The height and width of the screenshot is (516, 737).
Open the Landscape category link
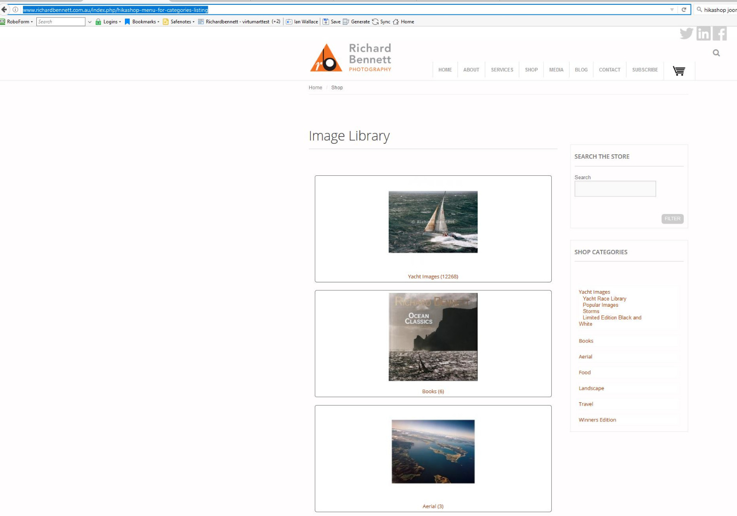coord(592,388)
